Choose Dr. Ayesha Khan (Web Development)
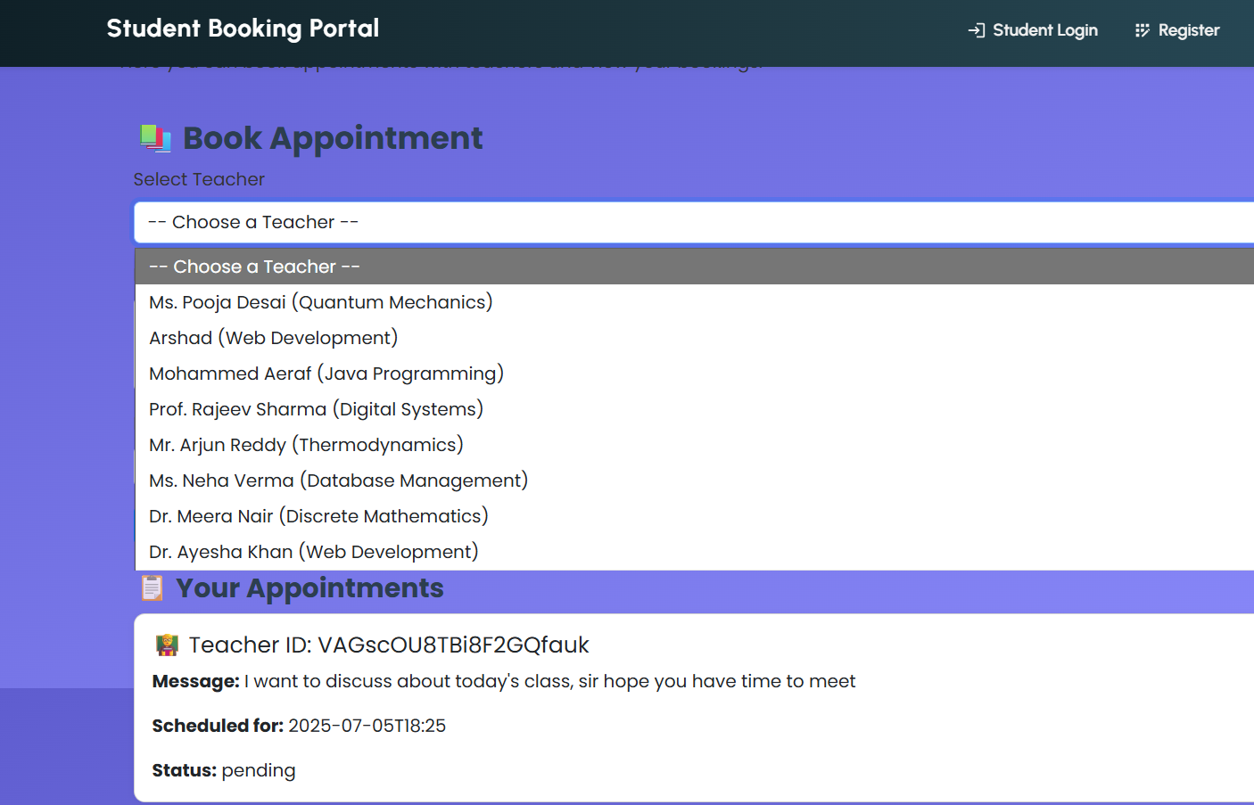This screenshot has height=805, width=1254. click(x=313, y=552)
